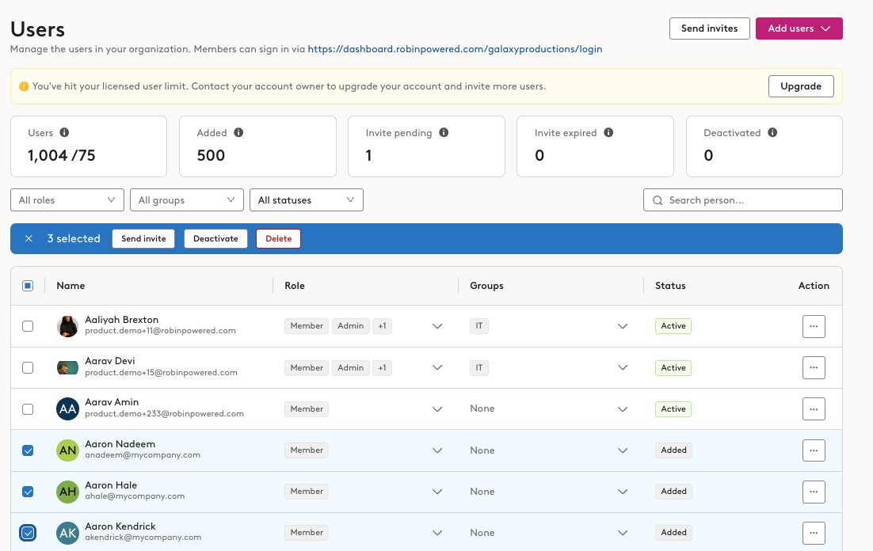
Task: Click the info icon next to Users count
Action: point(65,132)
